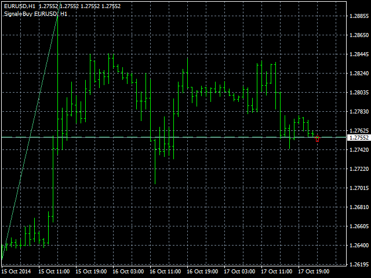Click the 1.28240 price scale label
The height and width of the screenshot is (278, 371).
(x=359, y=74)
